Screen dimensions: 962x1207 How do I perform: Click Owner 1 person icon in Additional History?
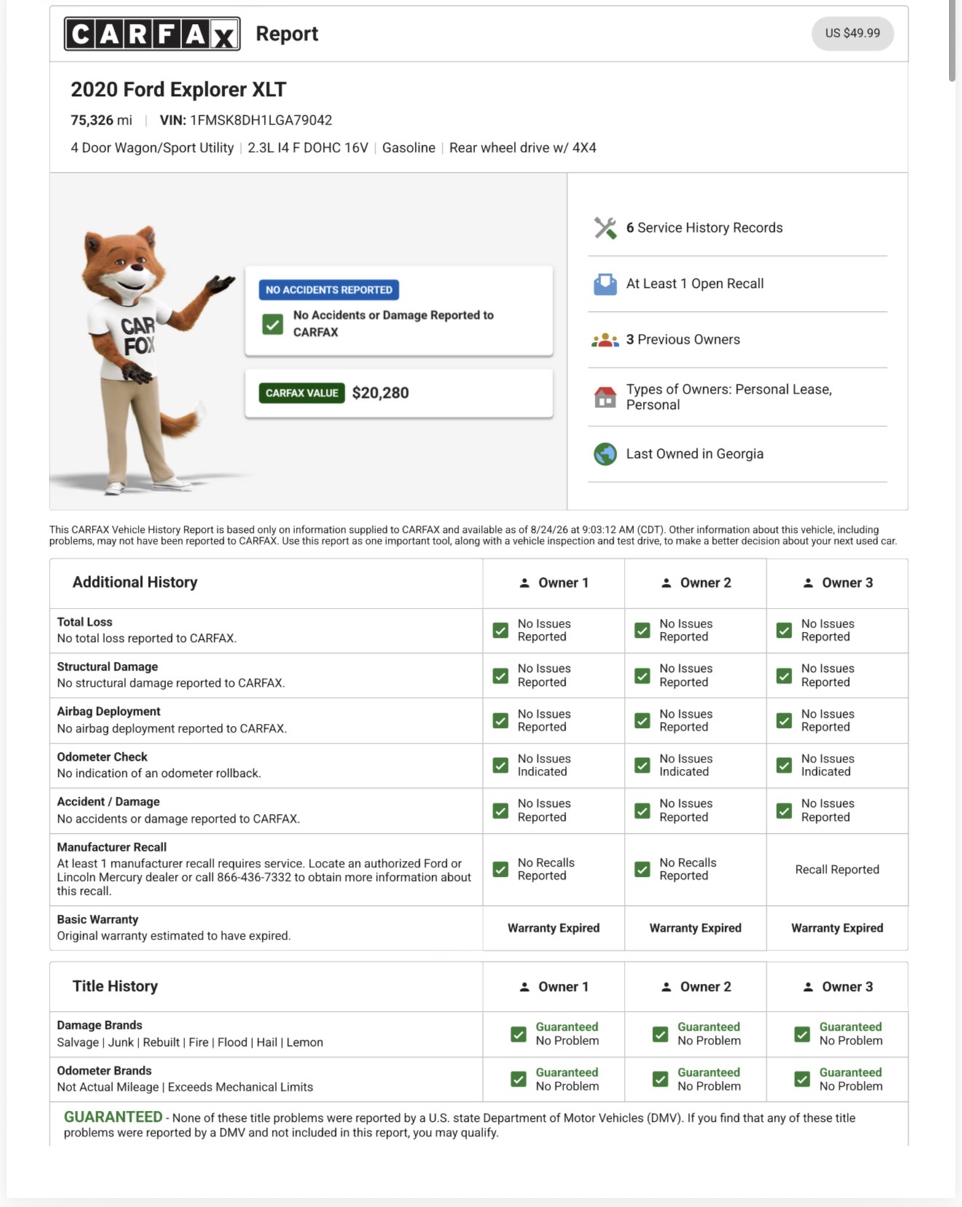tap(524, 583)
